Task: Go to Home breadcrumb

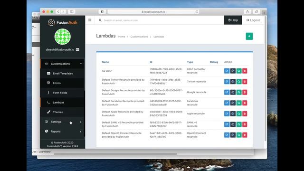Action: click(122, 37)
